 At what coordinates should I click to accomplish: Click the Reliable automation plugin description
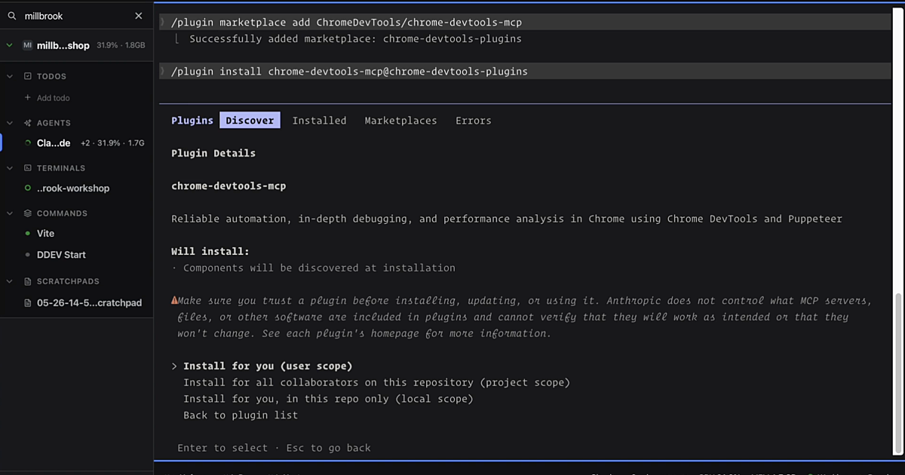pyautogui.click(x=506, y=219)
